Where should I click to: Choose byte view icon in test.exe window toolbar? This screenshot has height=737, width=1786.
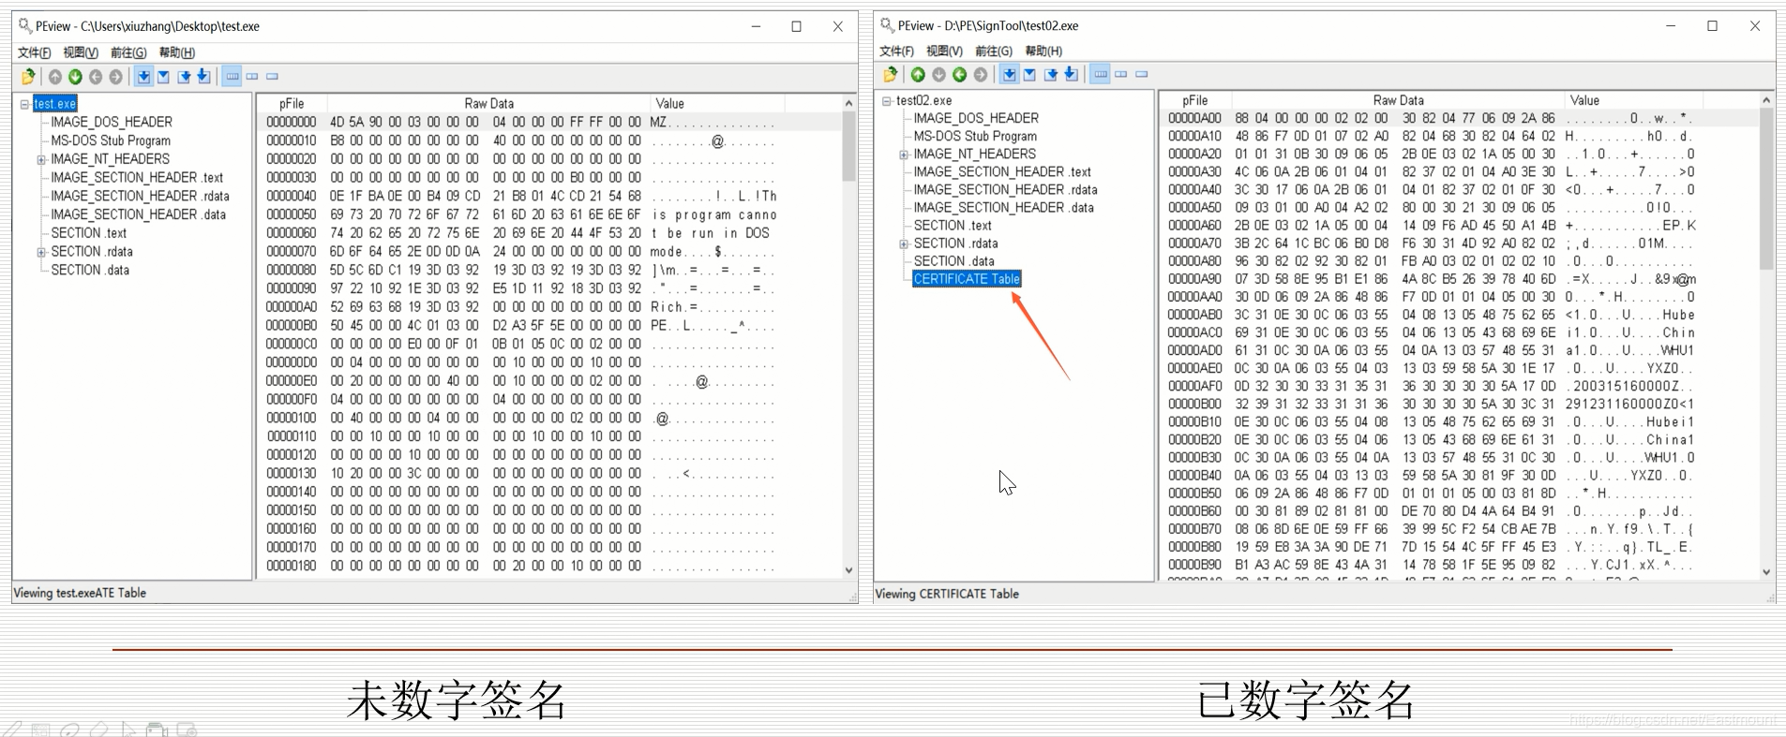click(x=233, y=77)
